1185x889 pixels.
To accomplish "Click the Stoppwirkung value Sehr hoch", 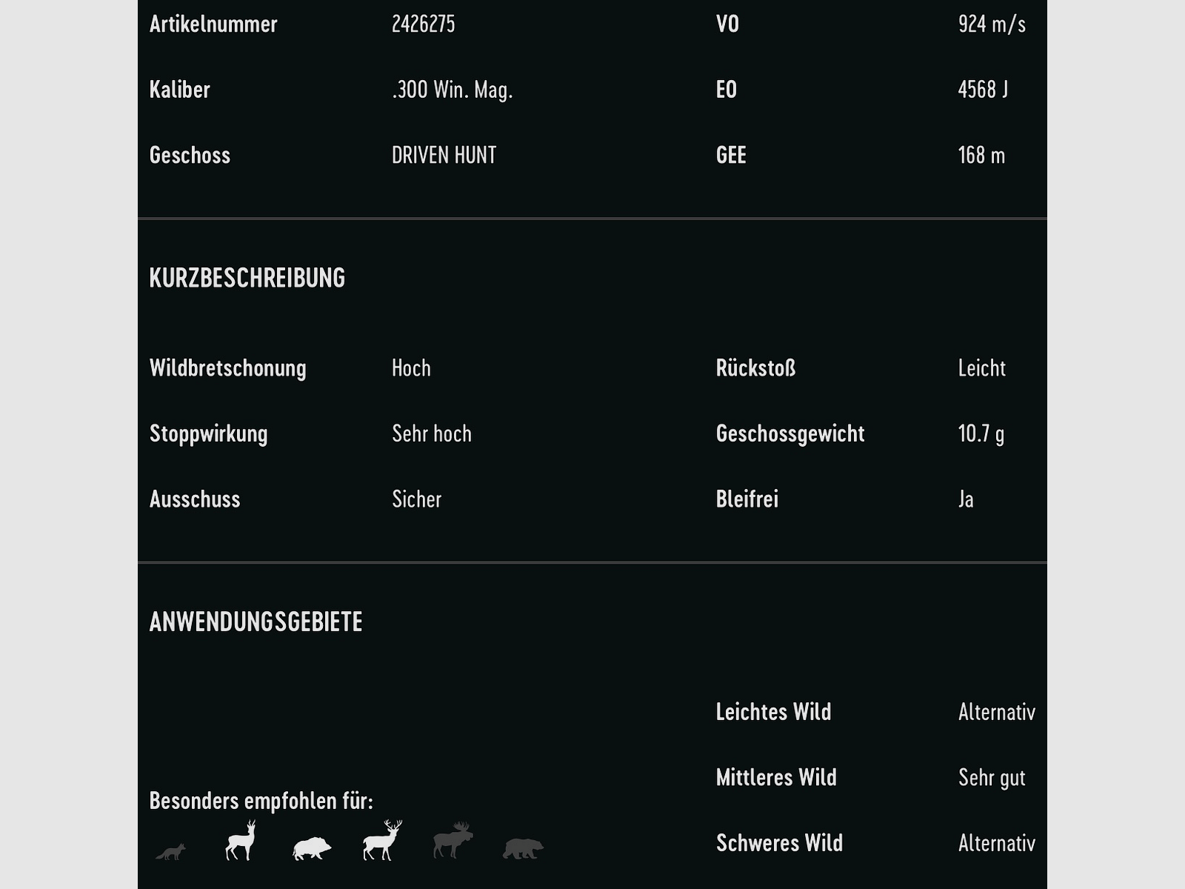I will 431,433.
